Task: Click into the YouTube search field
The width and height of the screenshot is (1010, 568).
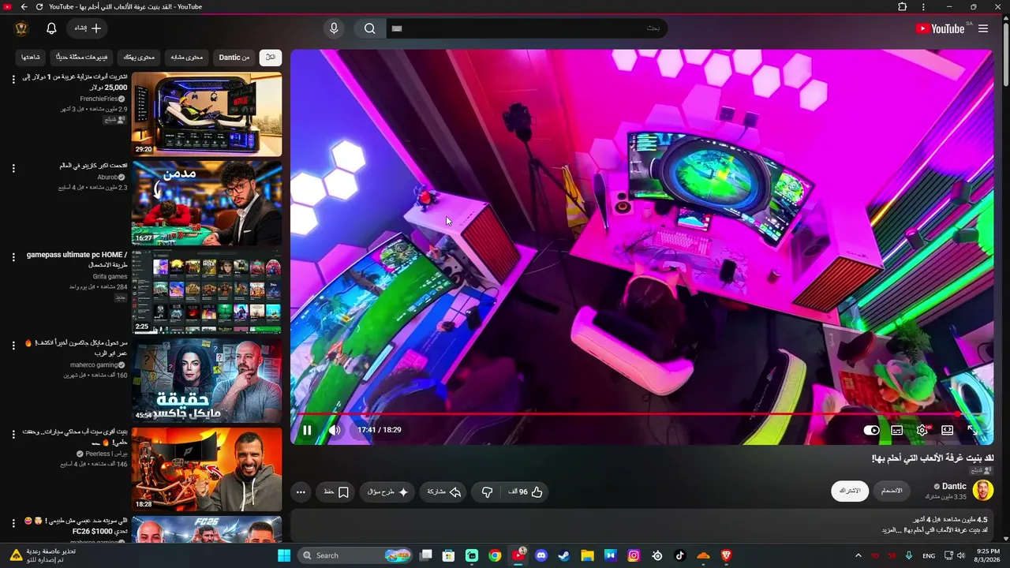Action: 527,28
